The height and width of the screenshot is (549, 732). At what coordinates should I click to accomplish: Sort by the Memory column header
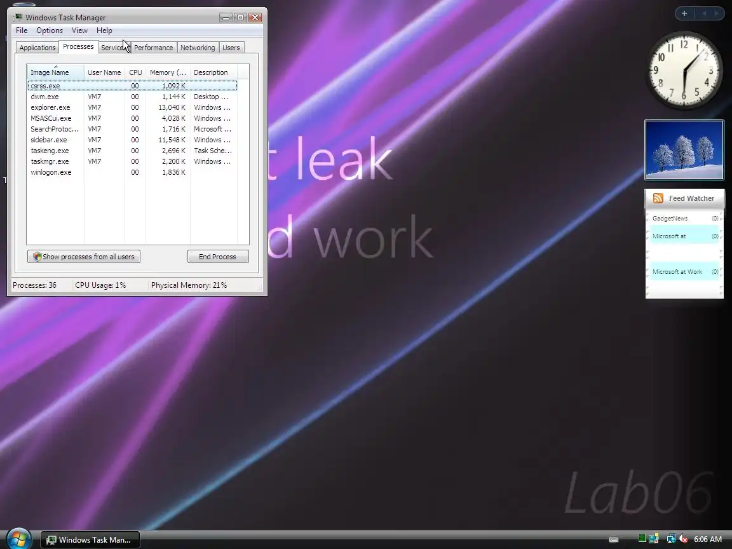[168, 72]
